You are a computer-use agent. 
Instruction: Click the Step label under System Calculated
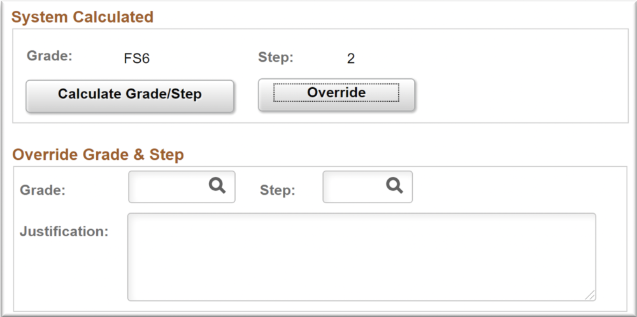(276, 57)
